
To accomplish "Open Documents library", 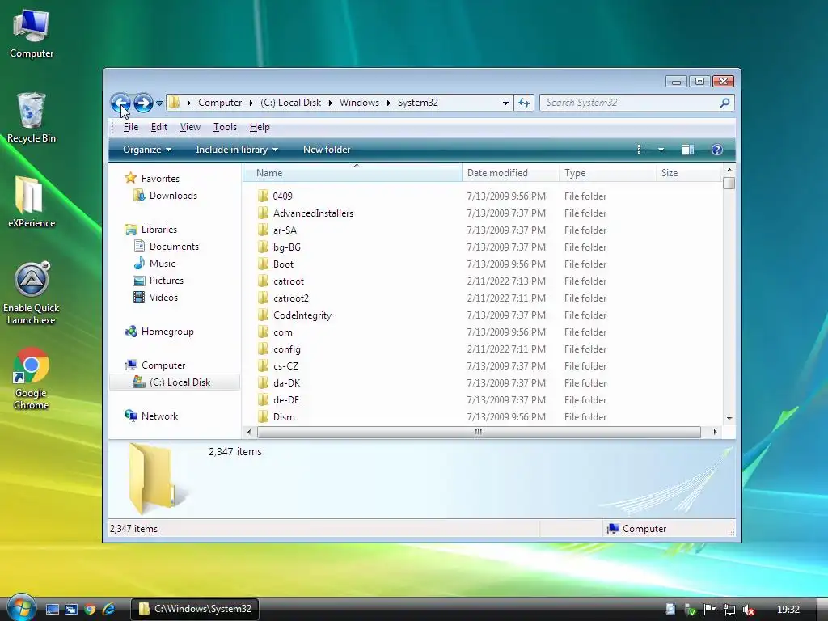I will click(x=174, y=246).
